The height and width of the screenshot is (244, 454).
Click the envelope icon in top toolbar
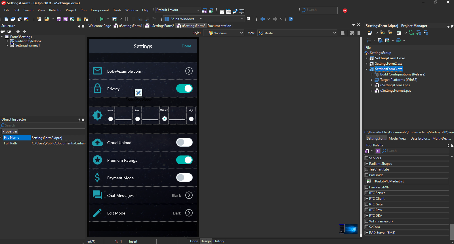222,12
